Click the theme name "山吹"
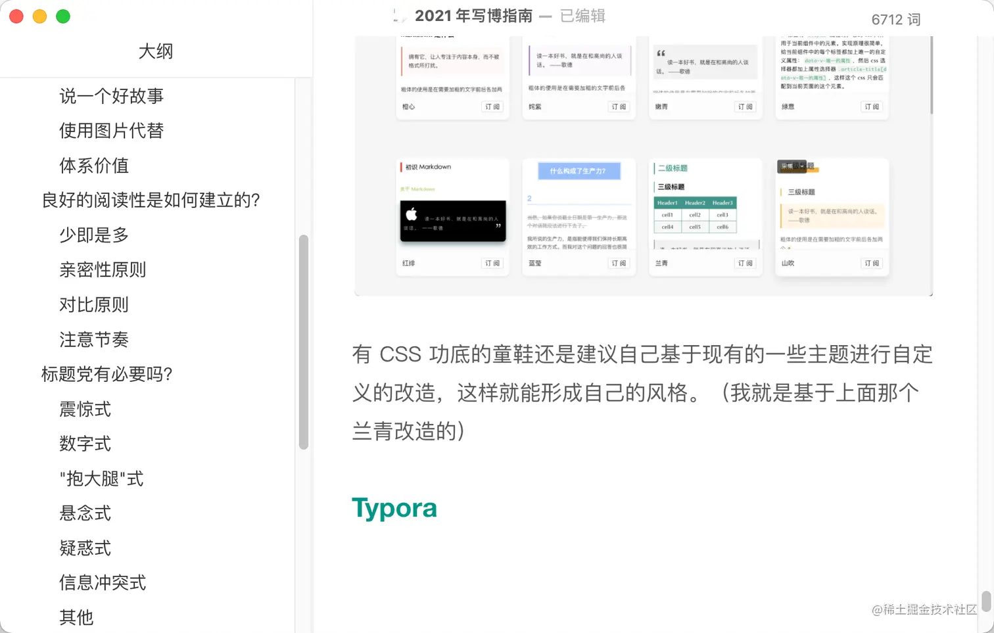 point(788,263)
